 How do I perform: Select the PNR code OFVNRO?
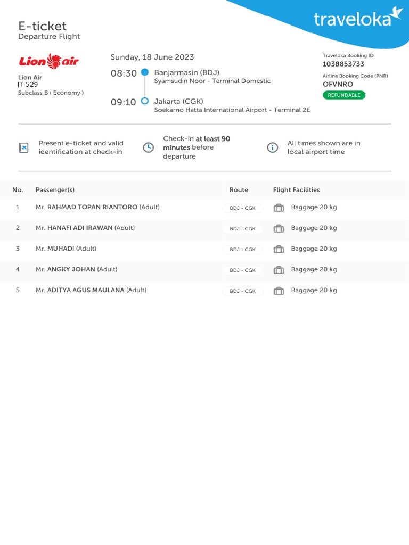pyautogui.click(x=338, y=84)
